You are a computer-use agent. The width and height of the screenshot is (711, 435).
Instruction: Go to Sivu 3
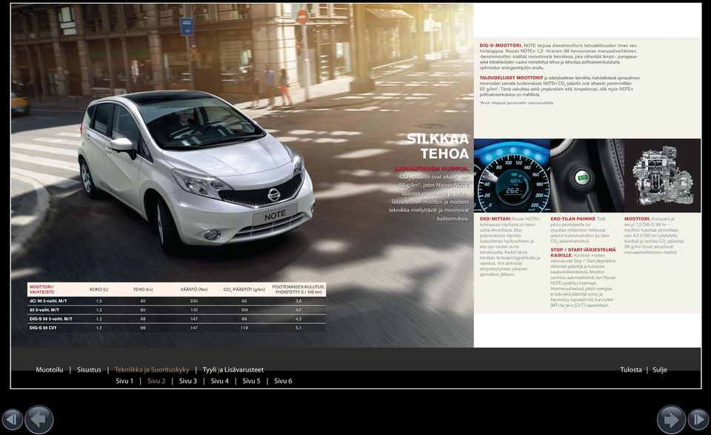(188, 381)
